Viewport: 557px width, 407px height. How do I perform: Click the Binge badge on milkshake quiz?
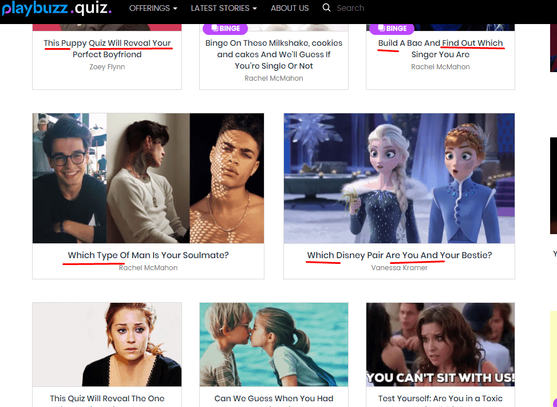click(225, 29)
